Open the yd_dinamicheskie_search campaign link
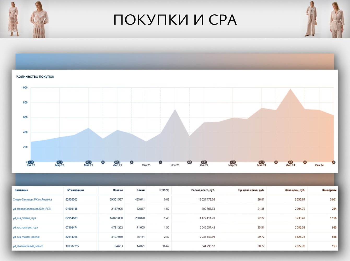Image resolution: width=350 pixels, height=261 pixels. point(28,246)
